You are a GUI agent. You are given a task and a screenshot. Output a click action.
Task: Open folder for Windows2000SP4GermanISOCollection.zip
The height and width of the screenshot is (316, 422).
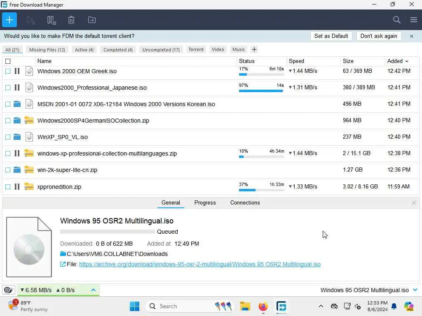17,121
